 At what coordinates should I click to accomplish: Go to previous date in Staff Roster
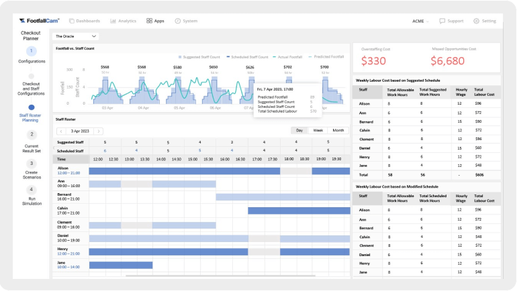pos(61,131)
